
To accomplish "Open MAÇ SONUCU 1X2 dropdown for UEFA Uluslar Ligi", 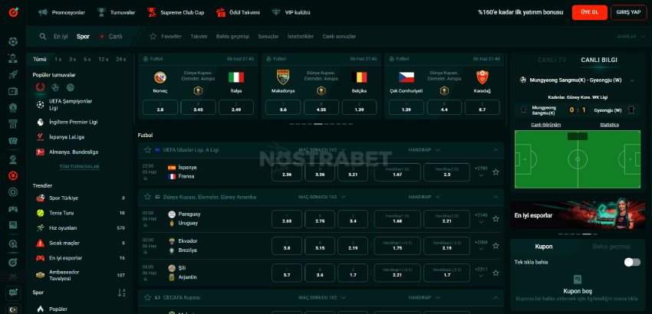I will click(x=322, y=150).
